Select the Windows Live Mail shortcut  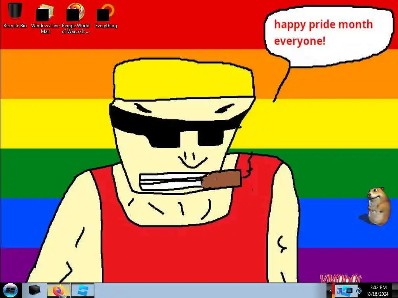[45, 18]
